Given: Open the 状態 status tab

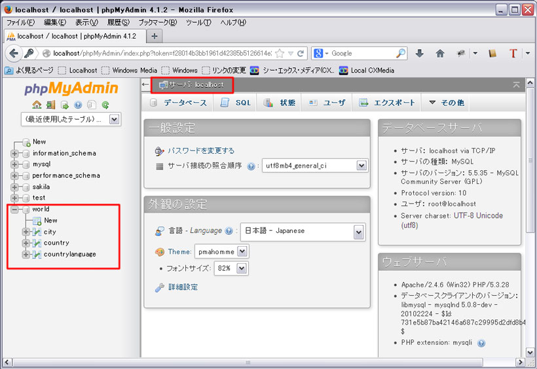Looking at the screenshot, I should pyautogui.click(x=279, y=103).
